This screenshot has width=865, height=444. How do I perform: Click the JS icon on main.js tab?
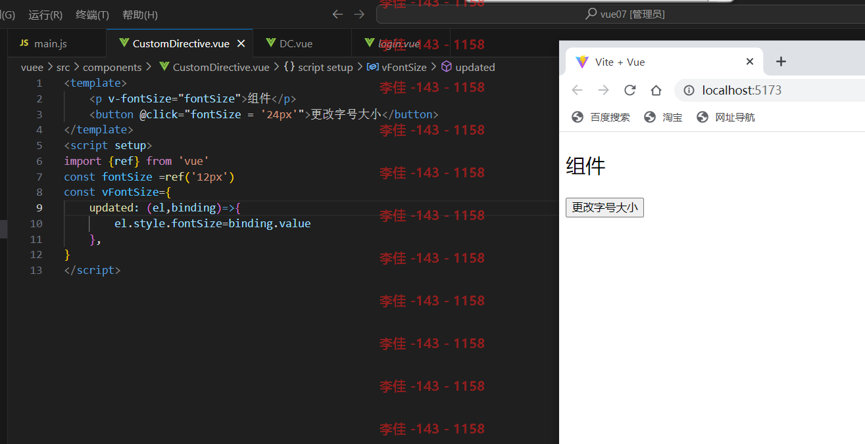24,43
